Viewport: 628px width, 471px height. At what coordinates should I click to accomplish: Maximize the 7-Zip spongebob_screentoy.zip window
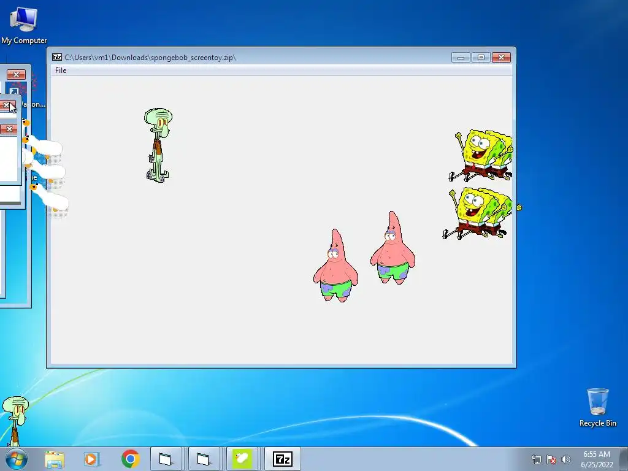[481, 58]
